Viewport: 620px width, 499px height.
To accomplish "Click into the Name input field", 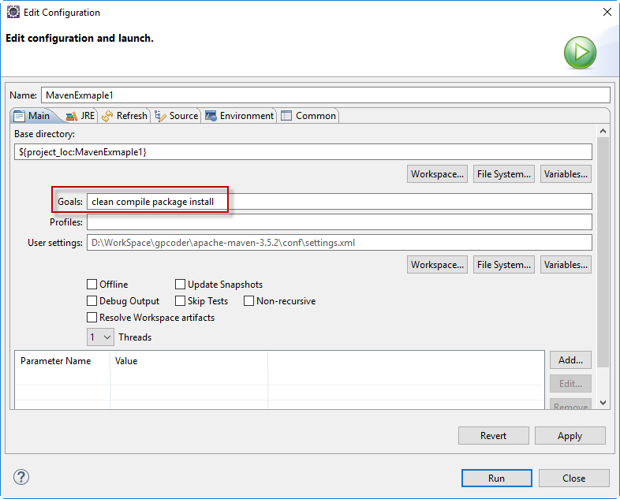I will pyautogui.click(x=326, y=95).
